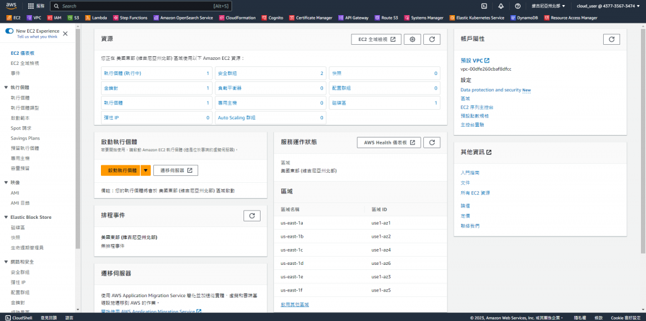Open Step Functions favorite shortcut
This screenshot has width=646, height=321.
click(x=130, y=18)
